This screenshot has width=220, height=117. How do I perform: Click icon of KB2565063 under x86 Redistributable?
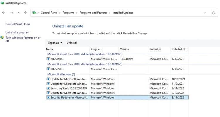click(48, 69)
